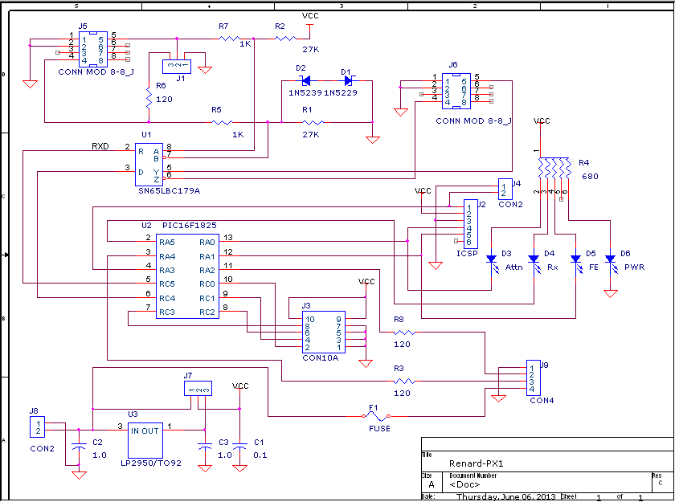Image resolution: width=675 pixels, height=502 pixels.
Task: Click the U3 voltage regulator block
Action: click(x=145, y=440)
